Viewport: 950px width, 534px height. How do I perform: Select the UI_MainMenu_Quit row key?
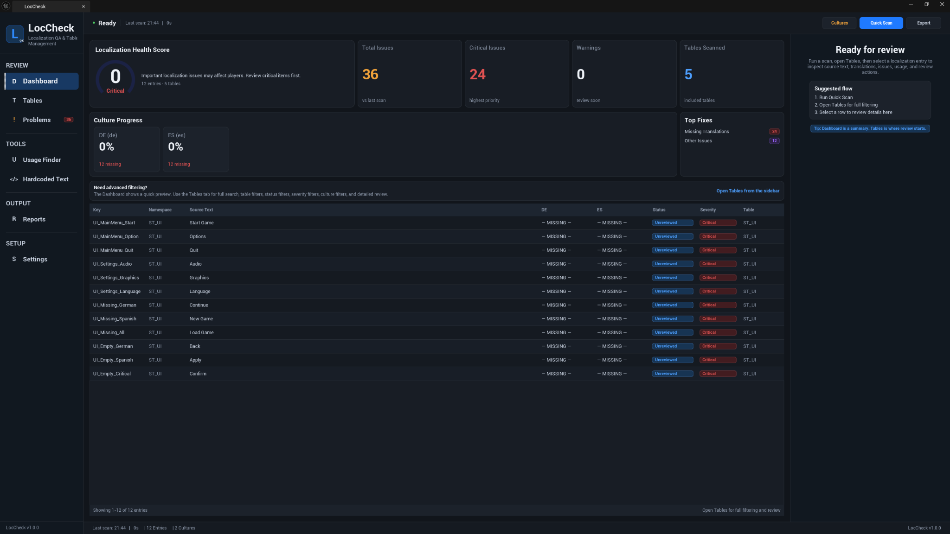[x=113, y=250]
